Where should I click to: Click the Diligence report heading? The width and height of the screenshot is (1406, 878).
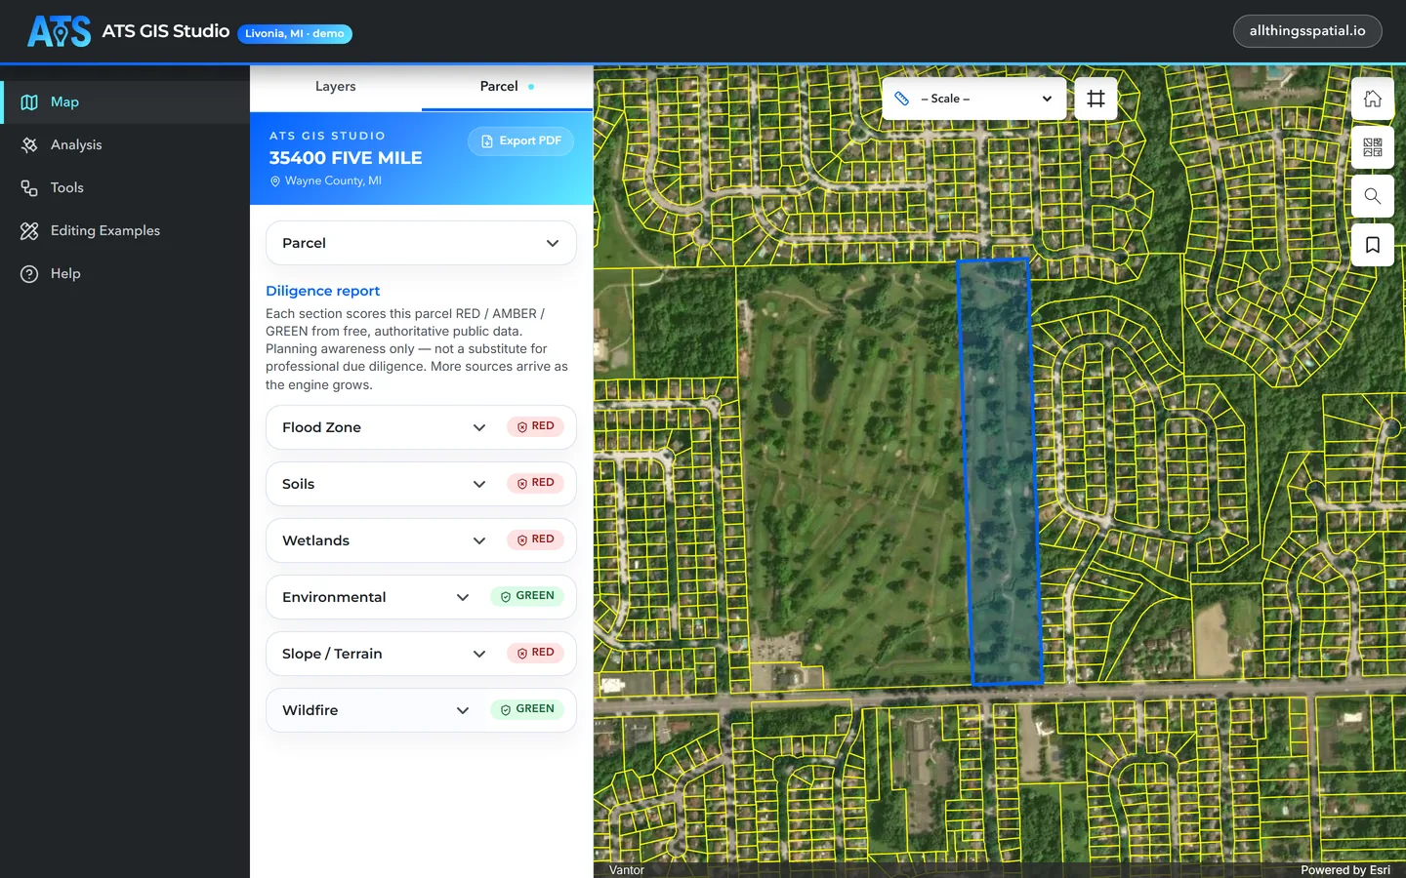click(x=323, y=291)
